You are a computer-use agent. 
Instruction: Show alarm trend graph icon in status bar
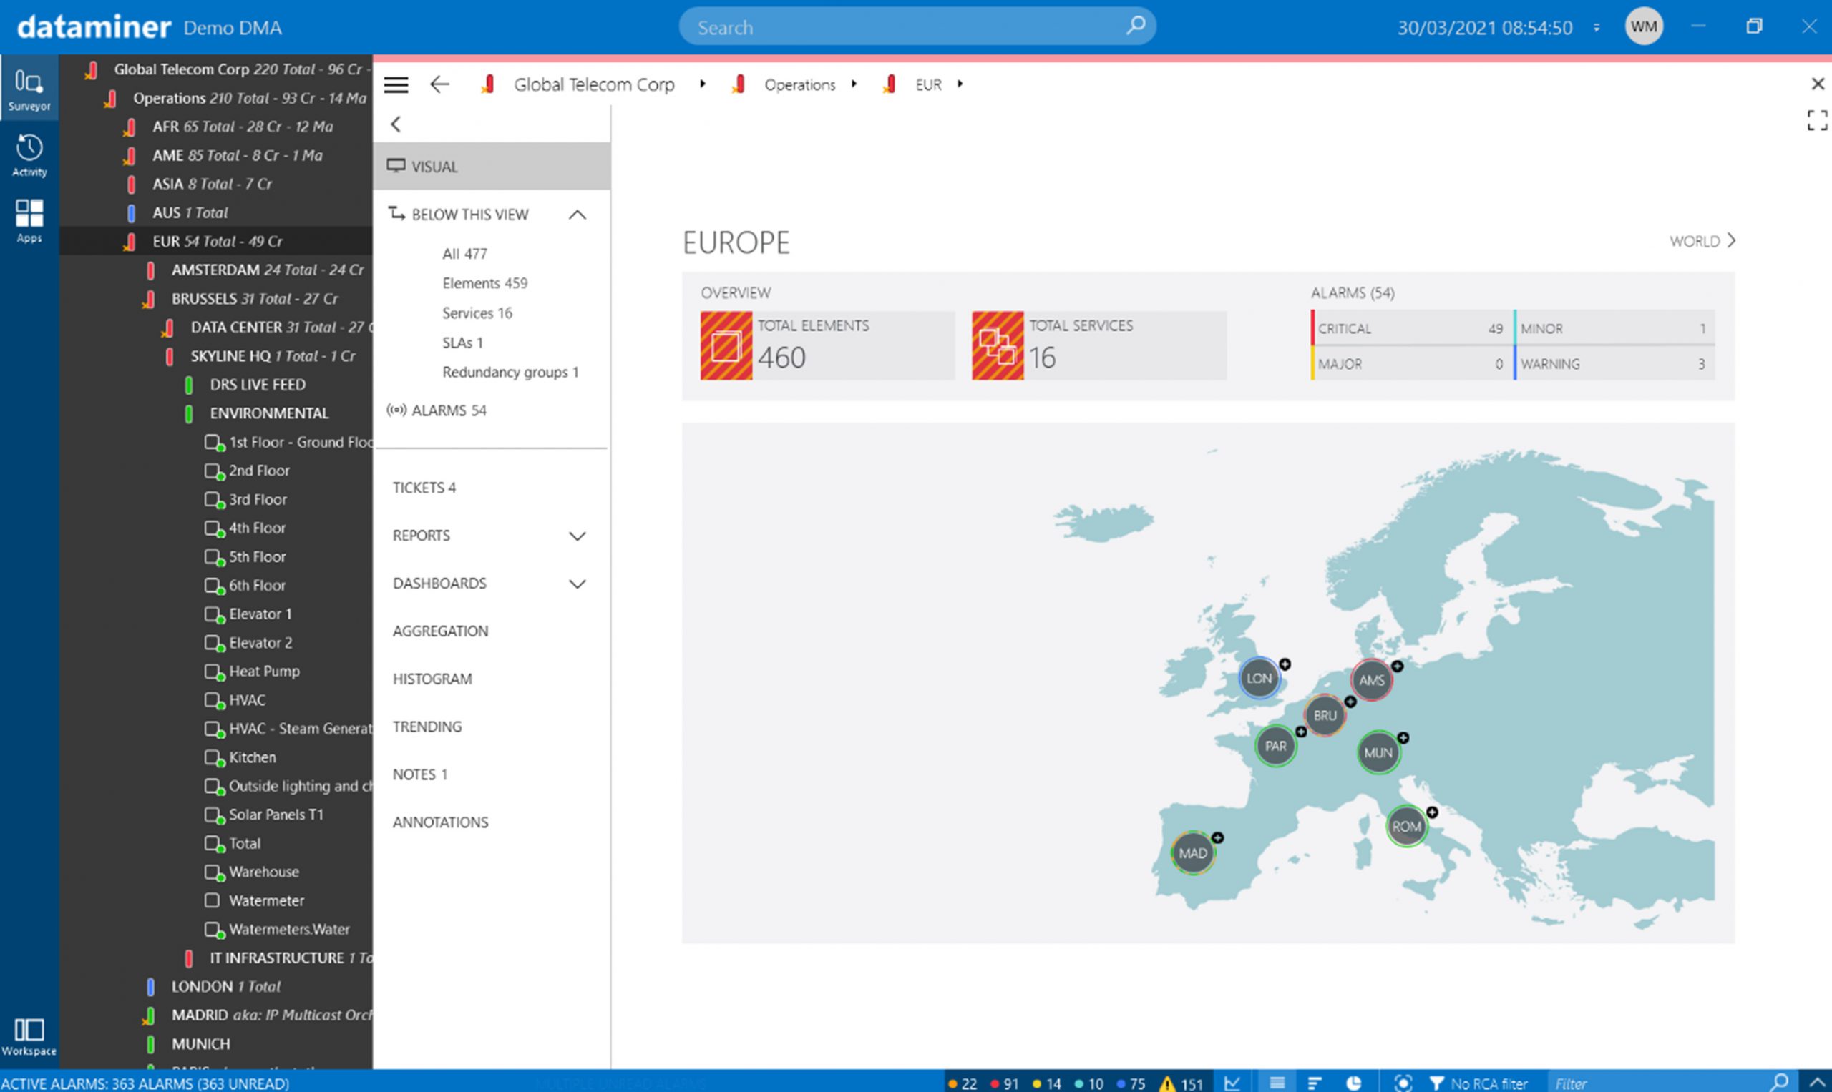click(x=1232, y=1083)
